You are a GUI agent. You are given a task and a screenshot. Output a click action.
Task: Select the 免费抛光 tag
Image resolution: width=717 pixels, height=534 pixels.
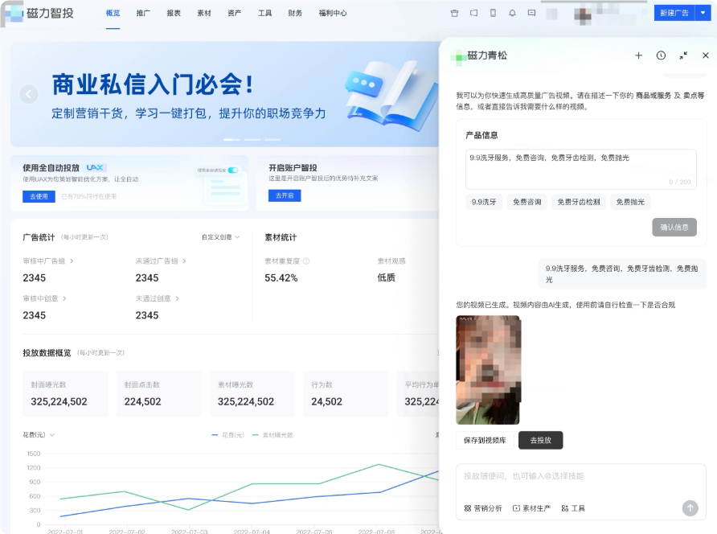(x=630, y=202)
